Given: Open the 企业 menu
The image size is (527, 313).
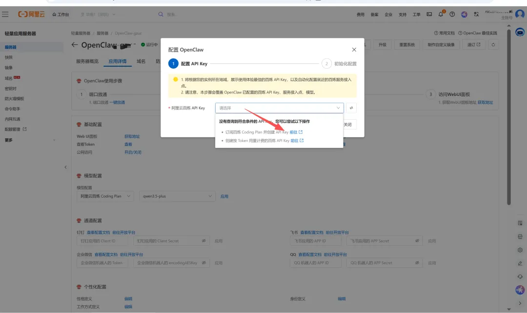Looking at the screenshot, I should tap(388, 15).
